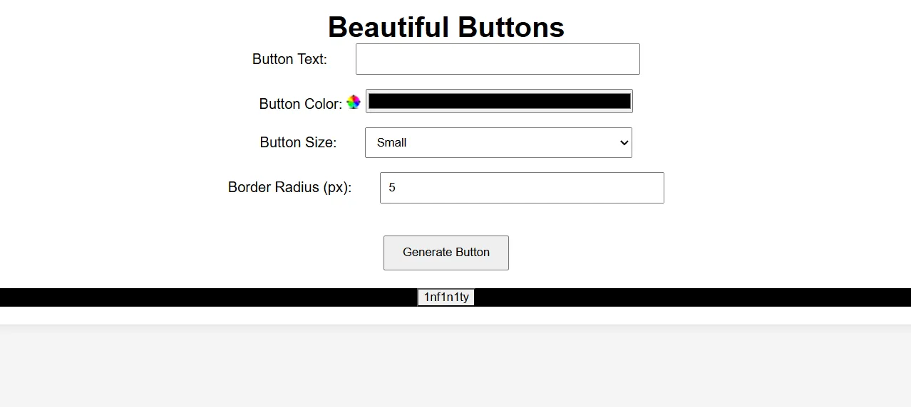Focus the Button Text input field
Image resolution: width=911 pixels, height=407 pixels.
[x=498, y=59]
